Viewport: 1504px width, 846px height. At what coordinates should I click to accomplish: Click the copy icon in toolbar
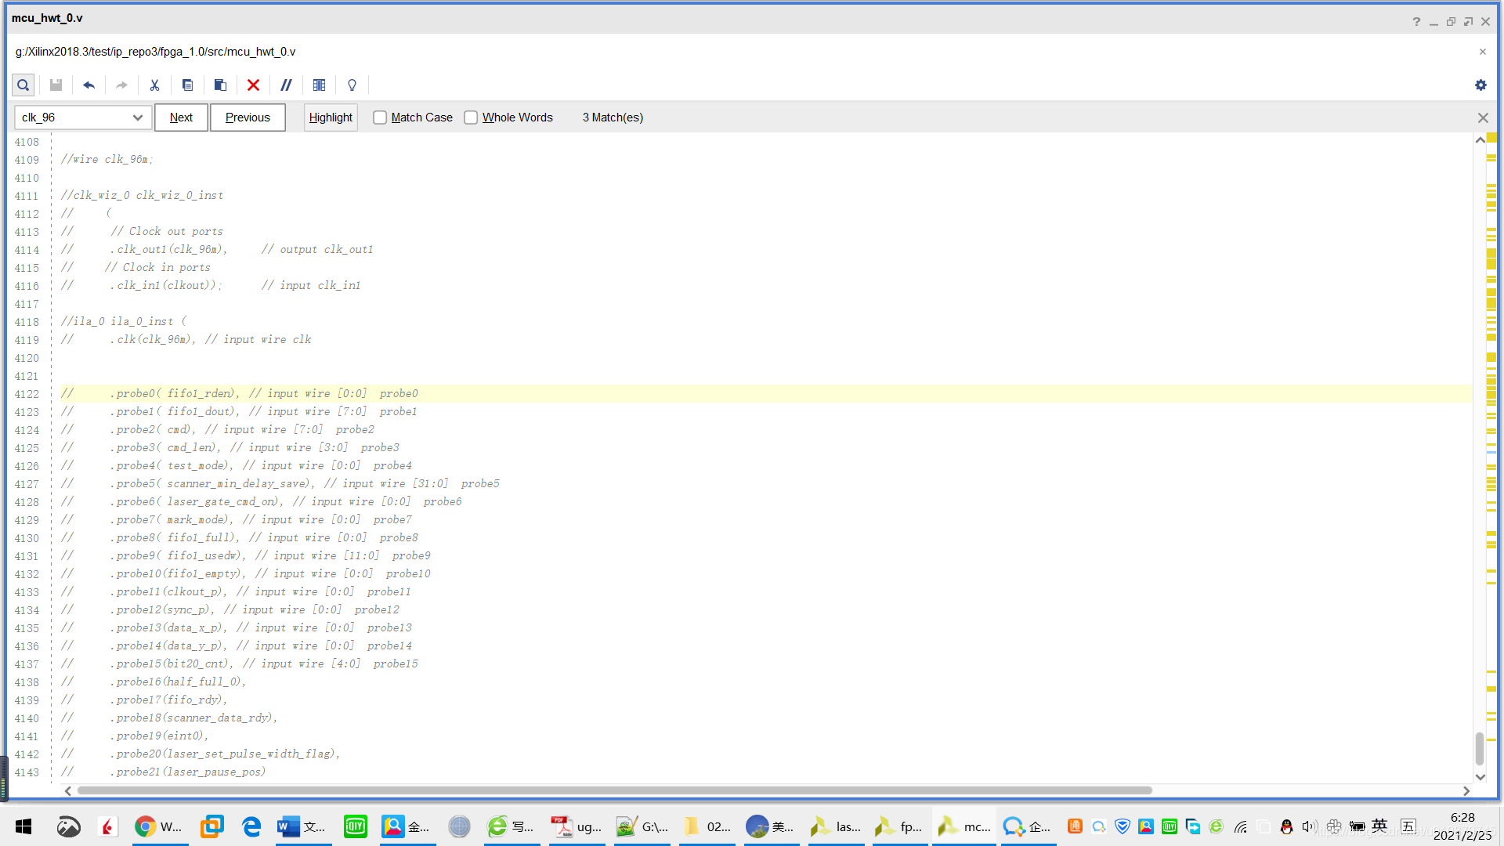[187, 85]
